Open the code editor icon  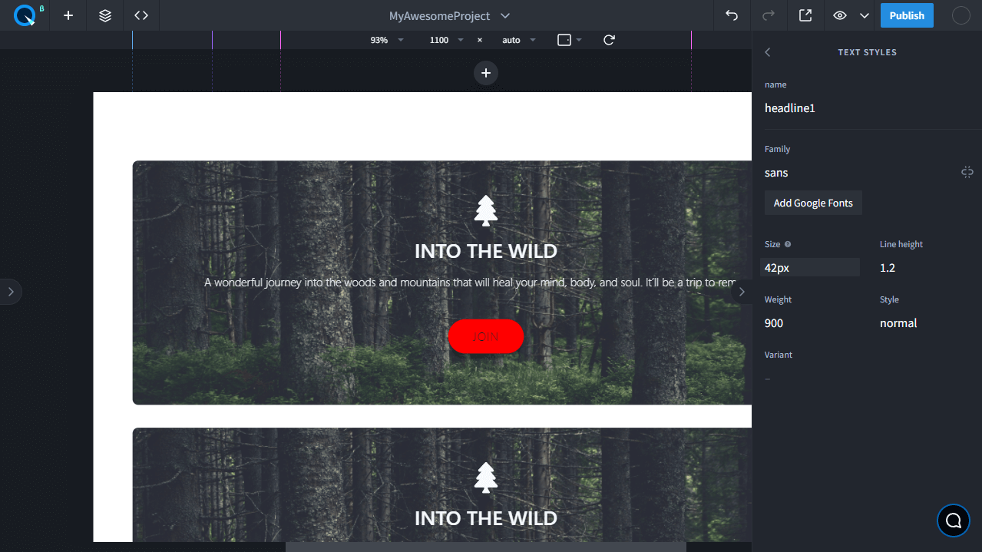[141, 15]
